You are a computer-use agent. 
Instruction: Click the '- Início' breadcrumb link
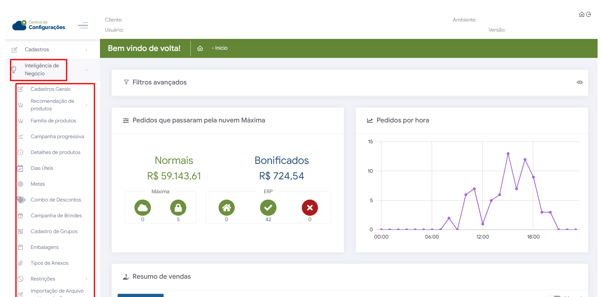point(220,48)
